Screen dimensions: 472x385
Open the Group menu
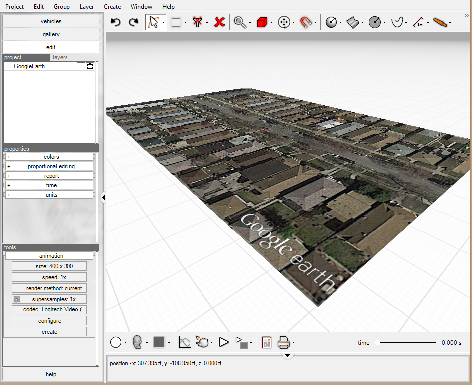(x=62, y=6)
